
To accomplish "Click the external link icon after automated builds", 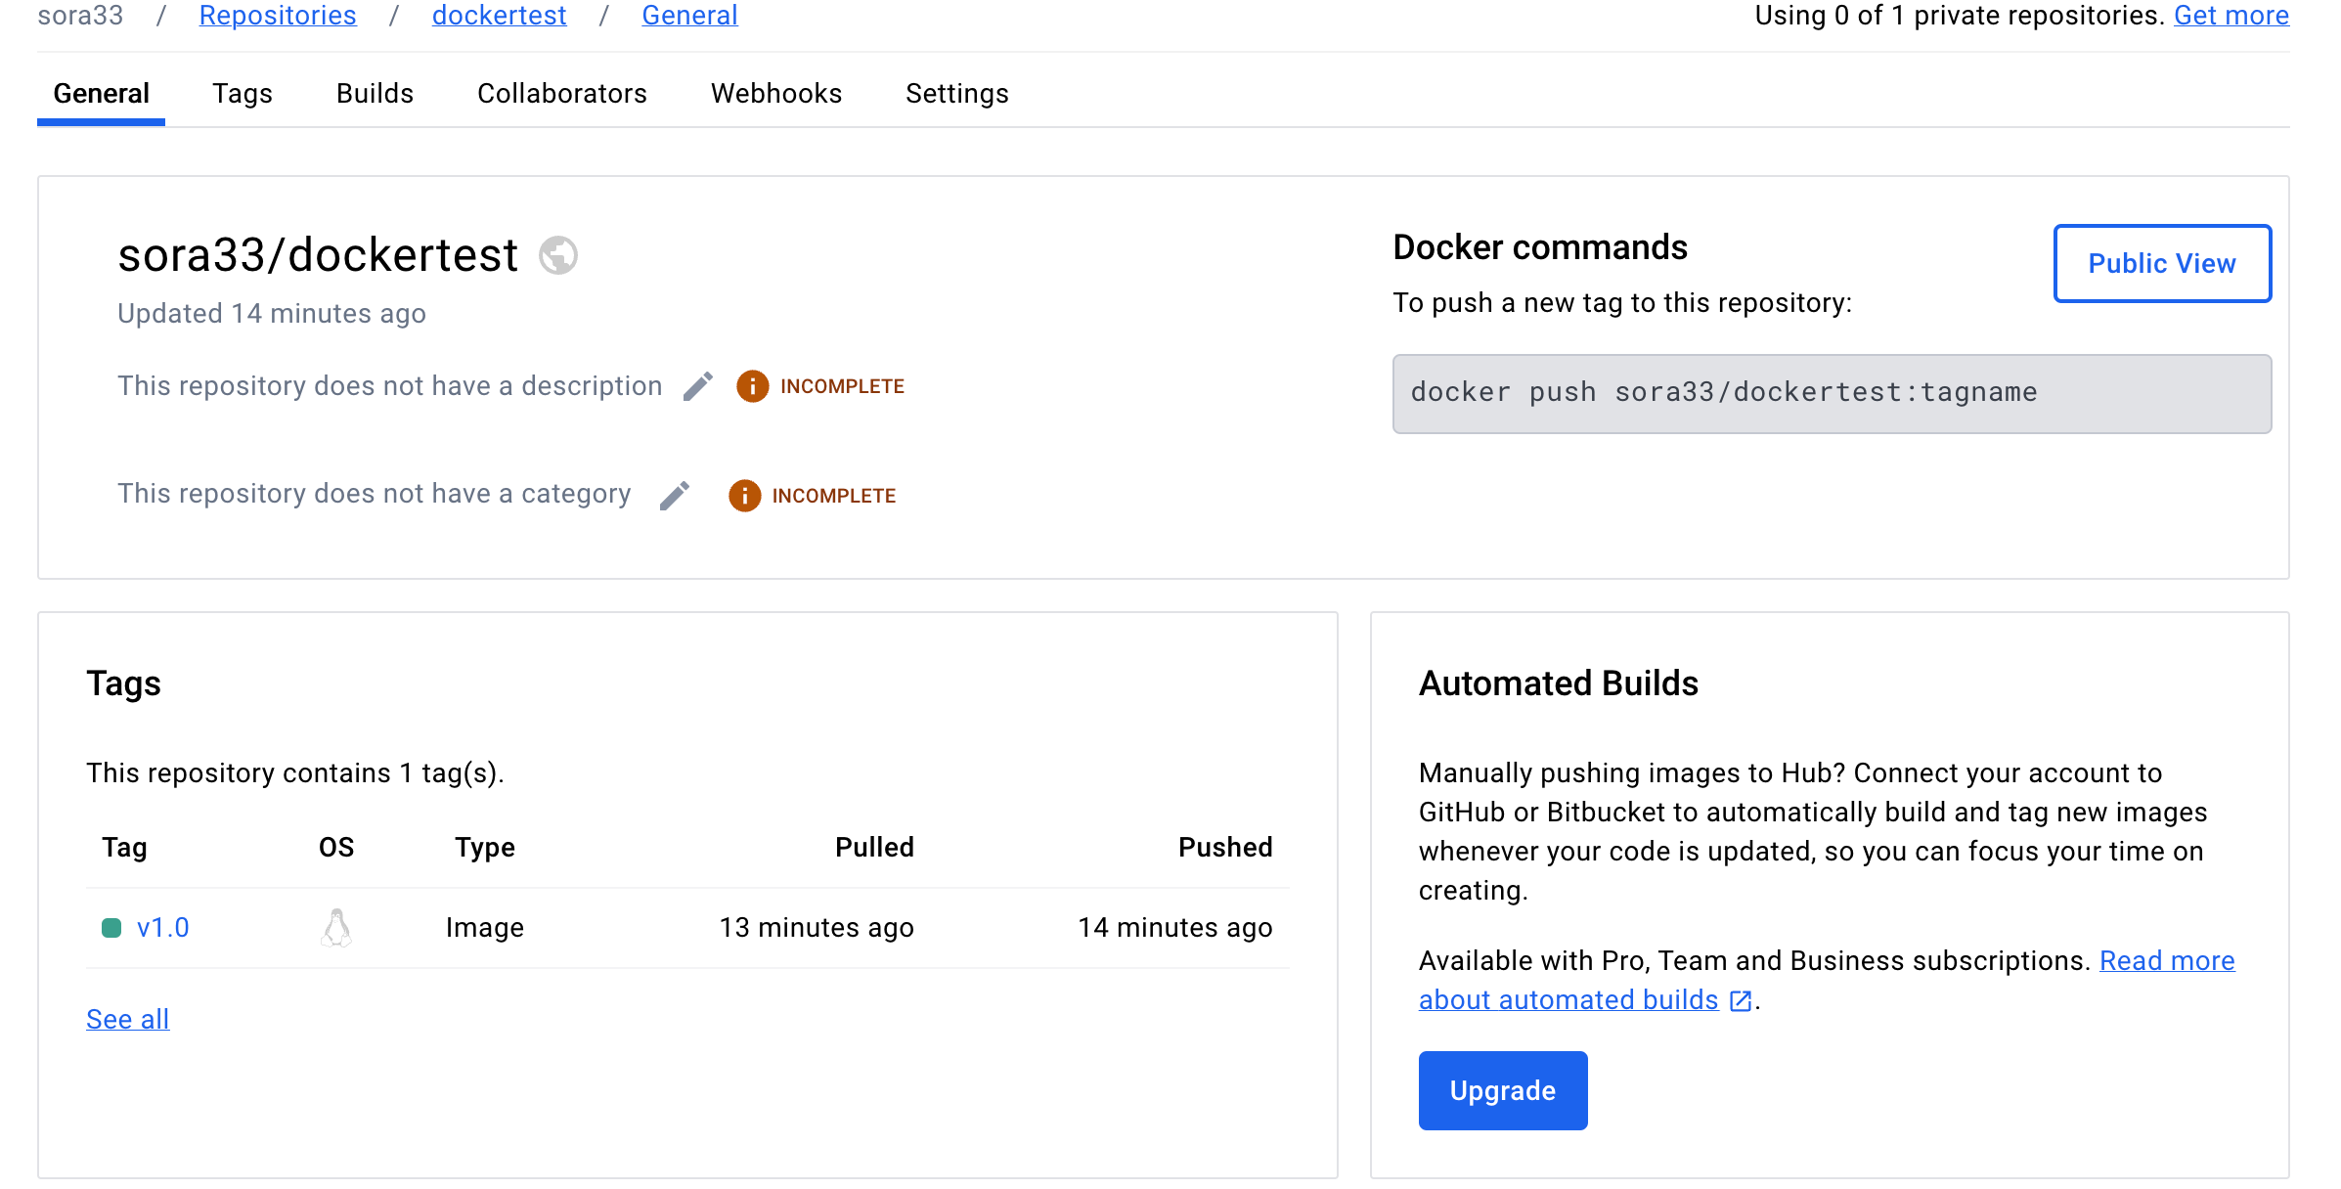I will coord(1741,1000).
